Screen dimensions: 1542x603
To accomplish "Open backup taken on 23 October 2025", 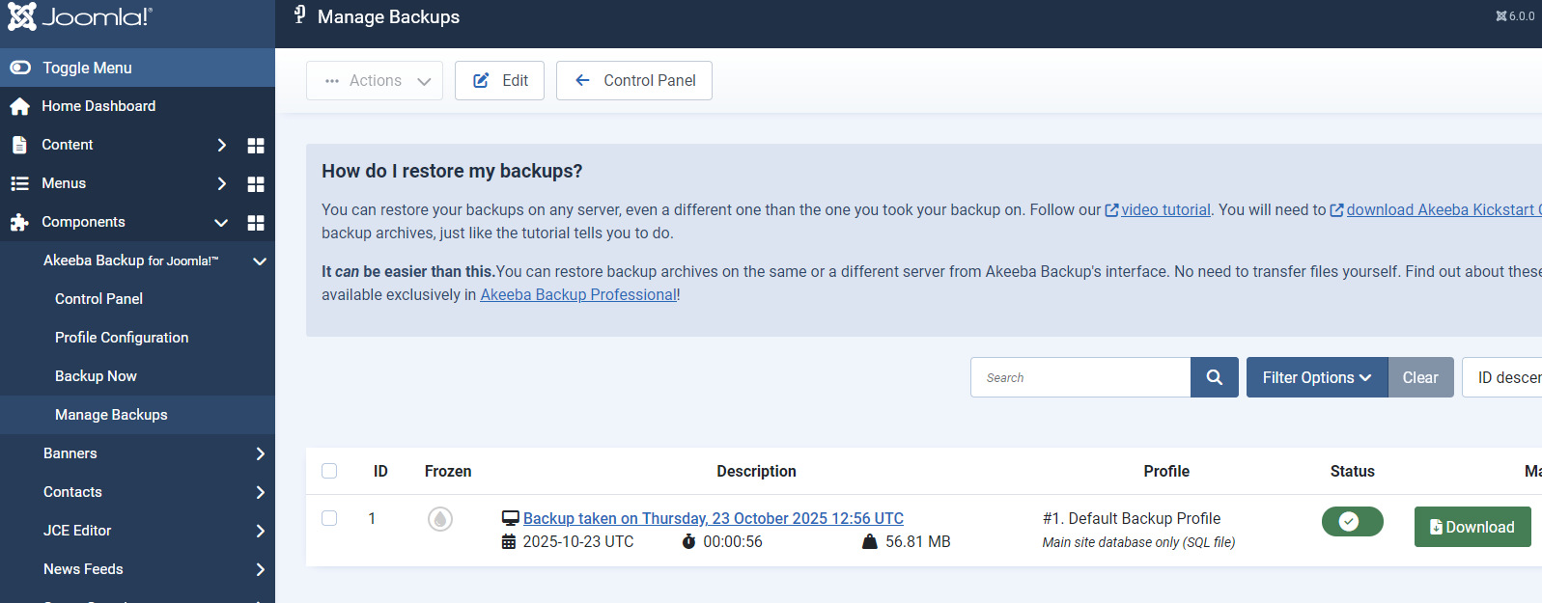I will [714, 518].
